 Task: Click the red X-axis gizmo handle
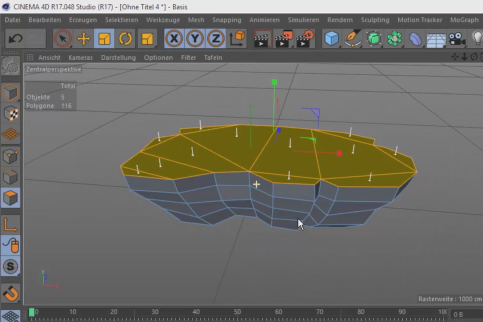click(x=339, y=153)
